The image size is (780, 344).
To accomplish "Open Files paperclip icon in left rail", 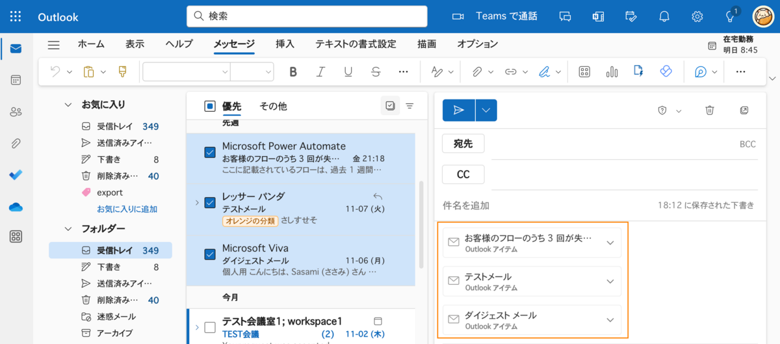I will pyautogui.click(x=16, y=143).
